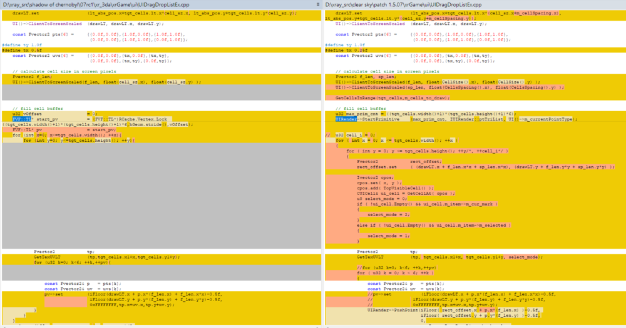
Task: Open the left pane hamburger menu icon
Action: pyautogui.click(x=318, y=5)
